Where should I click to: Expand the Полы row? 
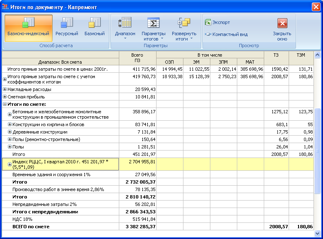point(10,147)
